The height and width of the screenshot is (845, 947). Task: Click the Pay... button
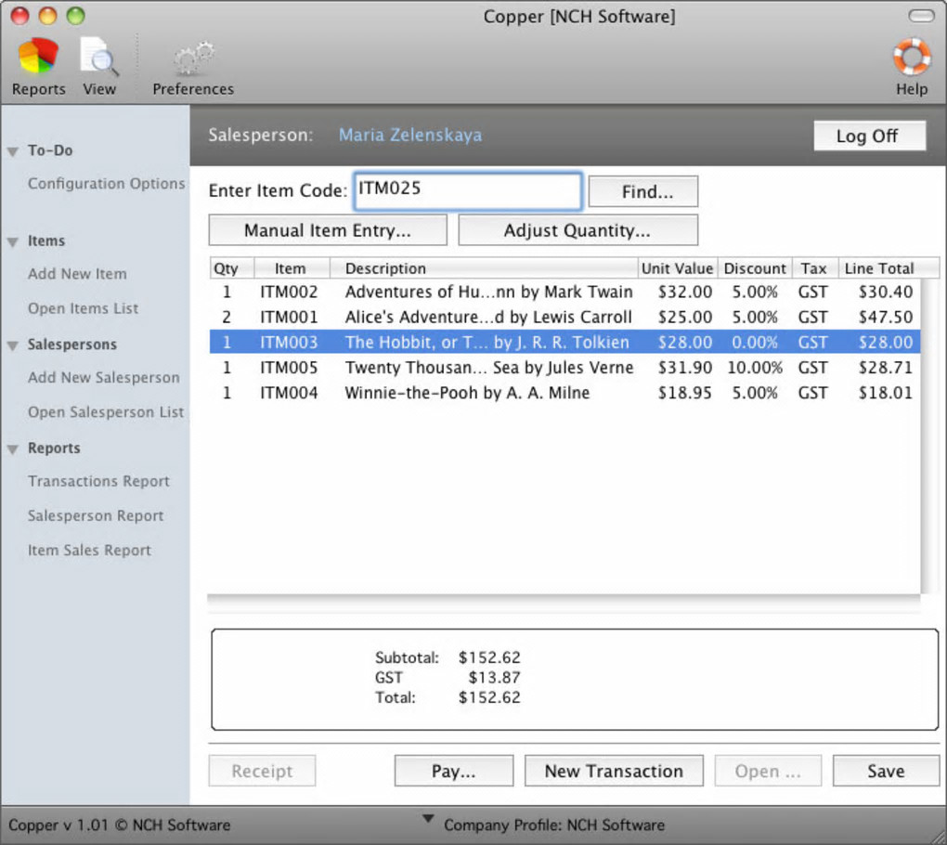click(454, 771)
